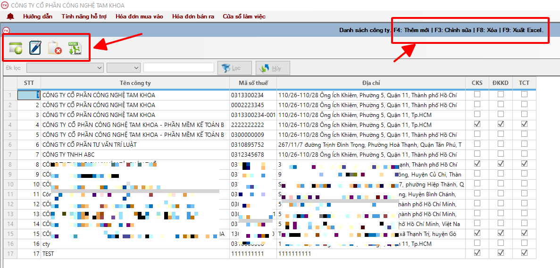Uncheck ĐKKD checkbox in row 4
Screen dimensions: 560x268
[501, 125]
